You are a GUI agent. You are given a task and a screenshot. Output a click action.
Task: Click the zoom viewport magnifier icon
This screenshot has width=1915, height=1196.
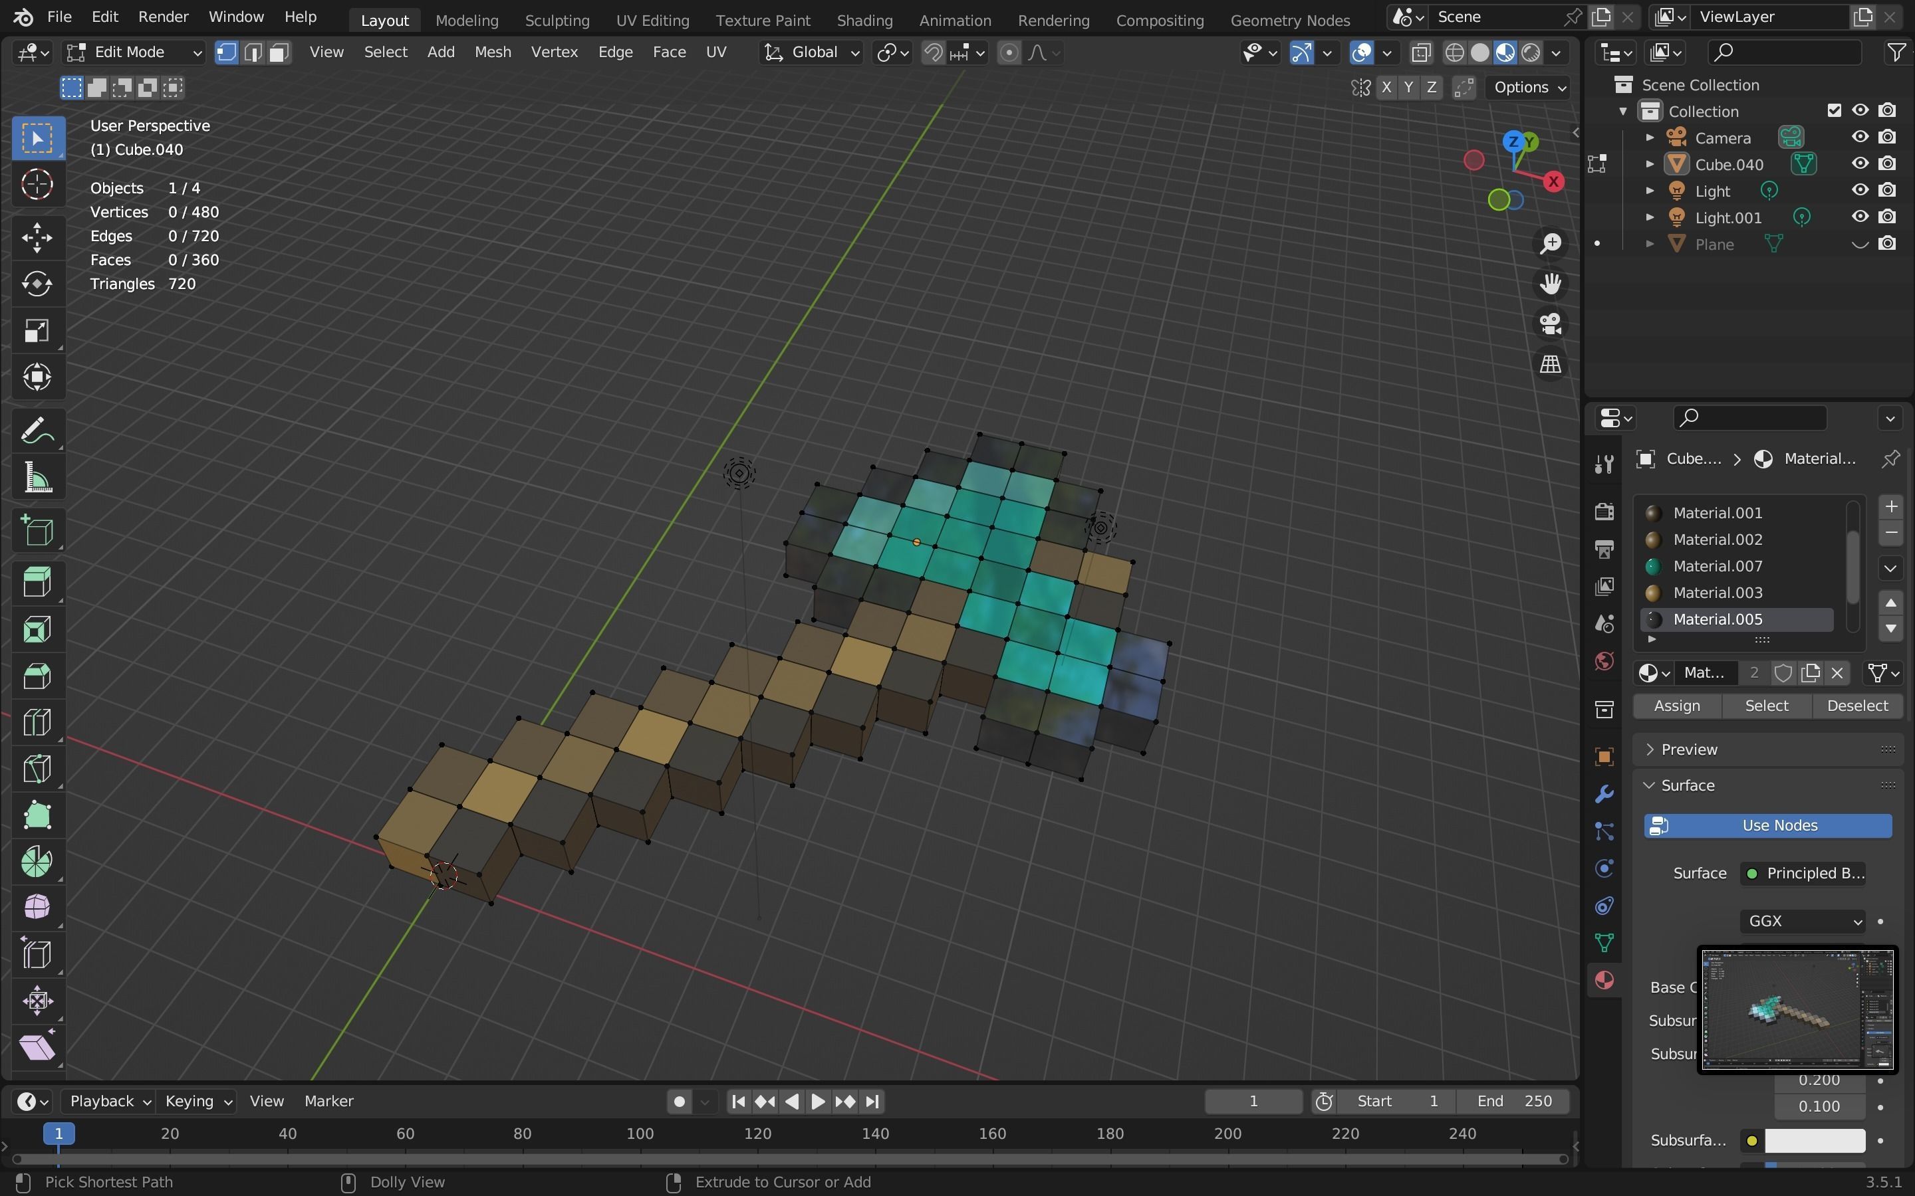pyautogui.click(x=1550, y=244)
